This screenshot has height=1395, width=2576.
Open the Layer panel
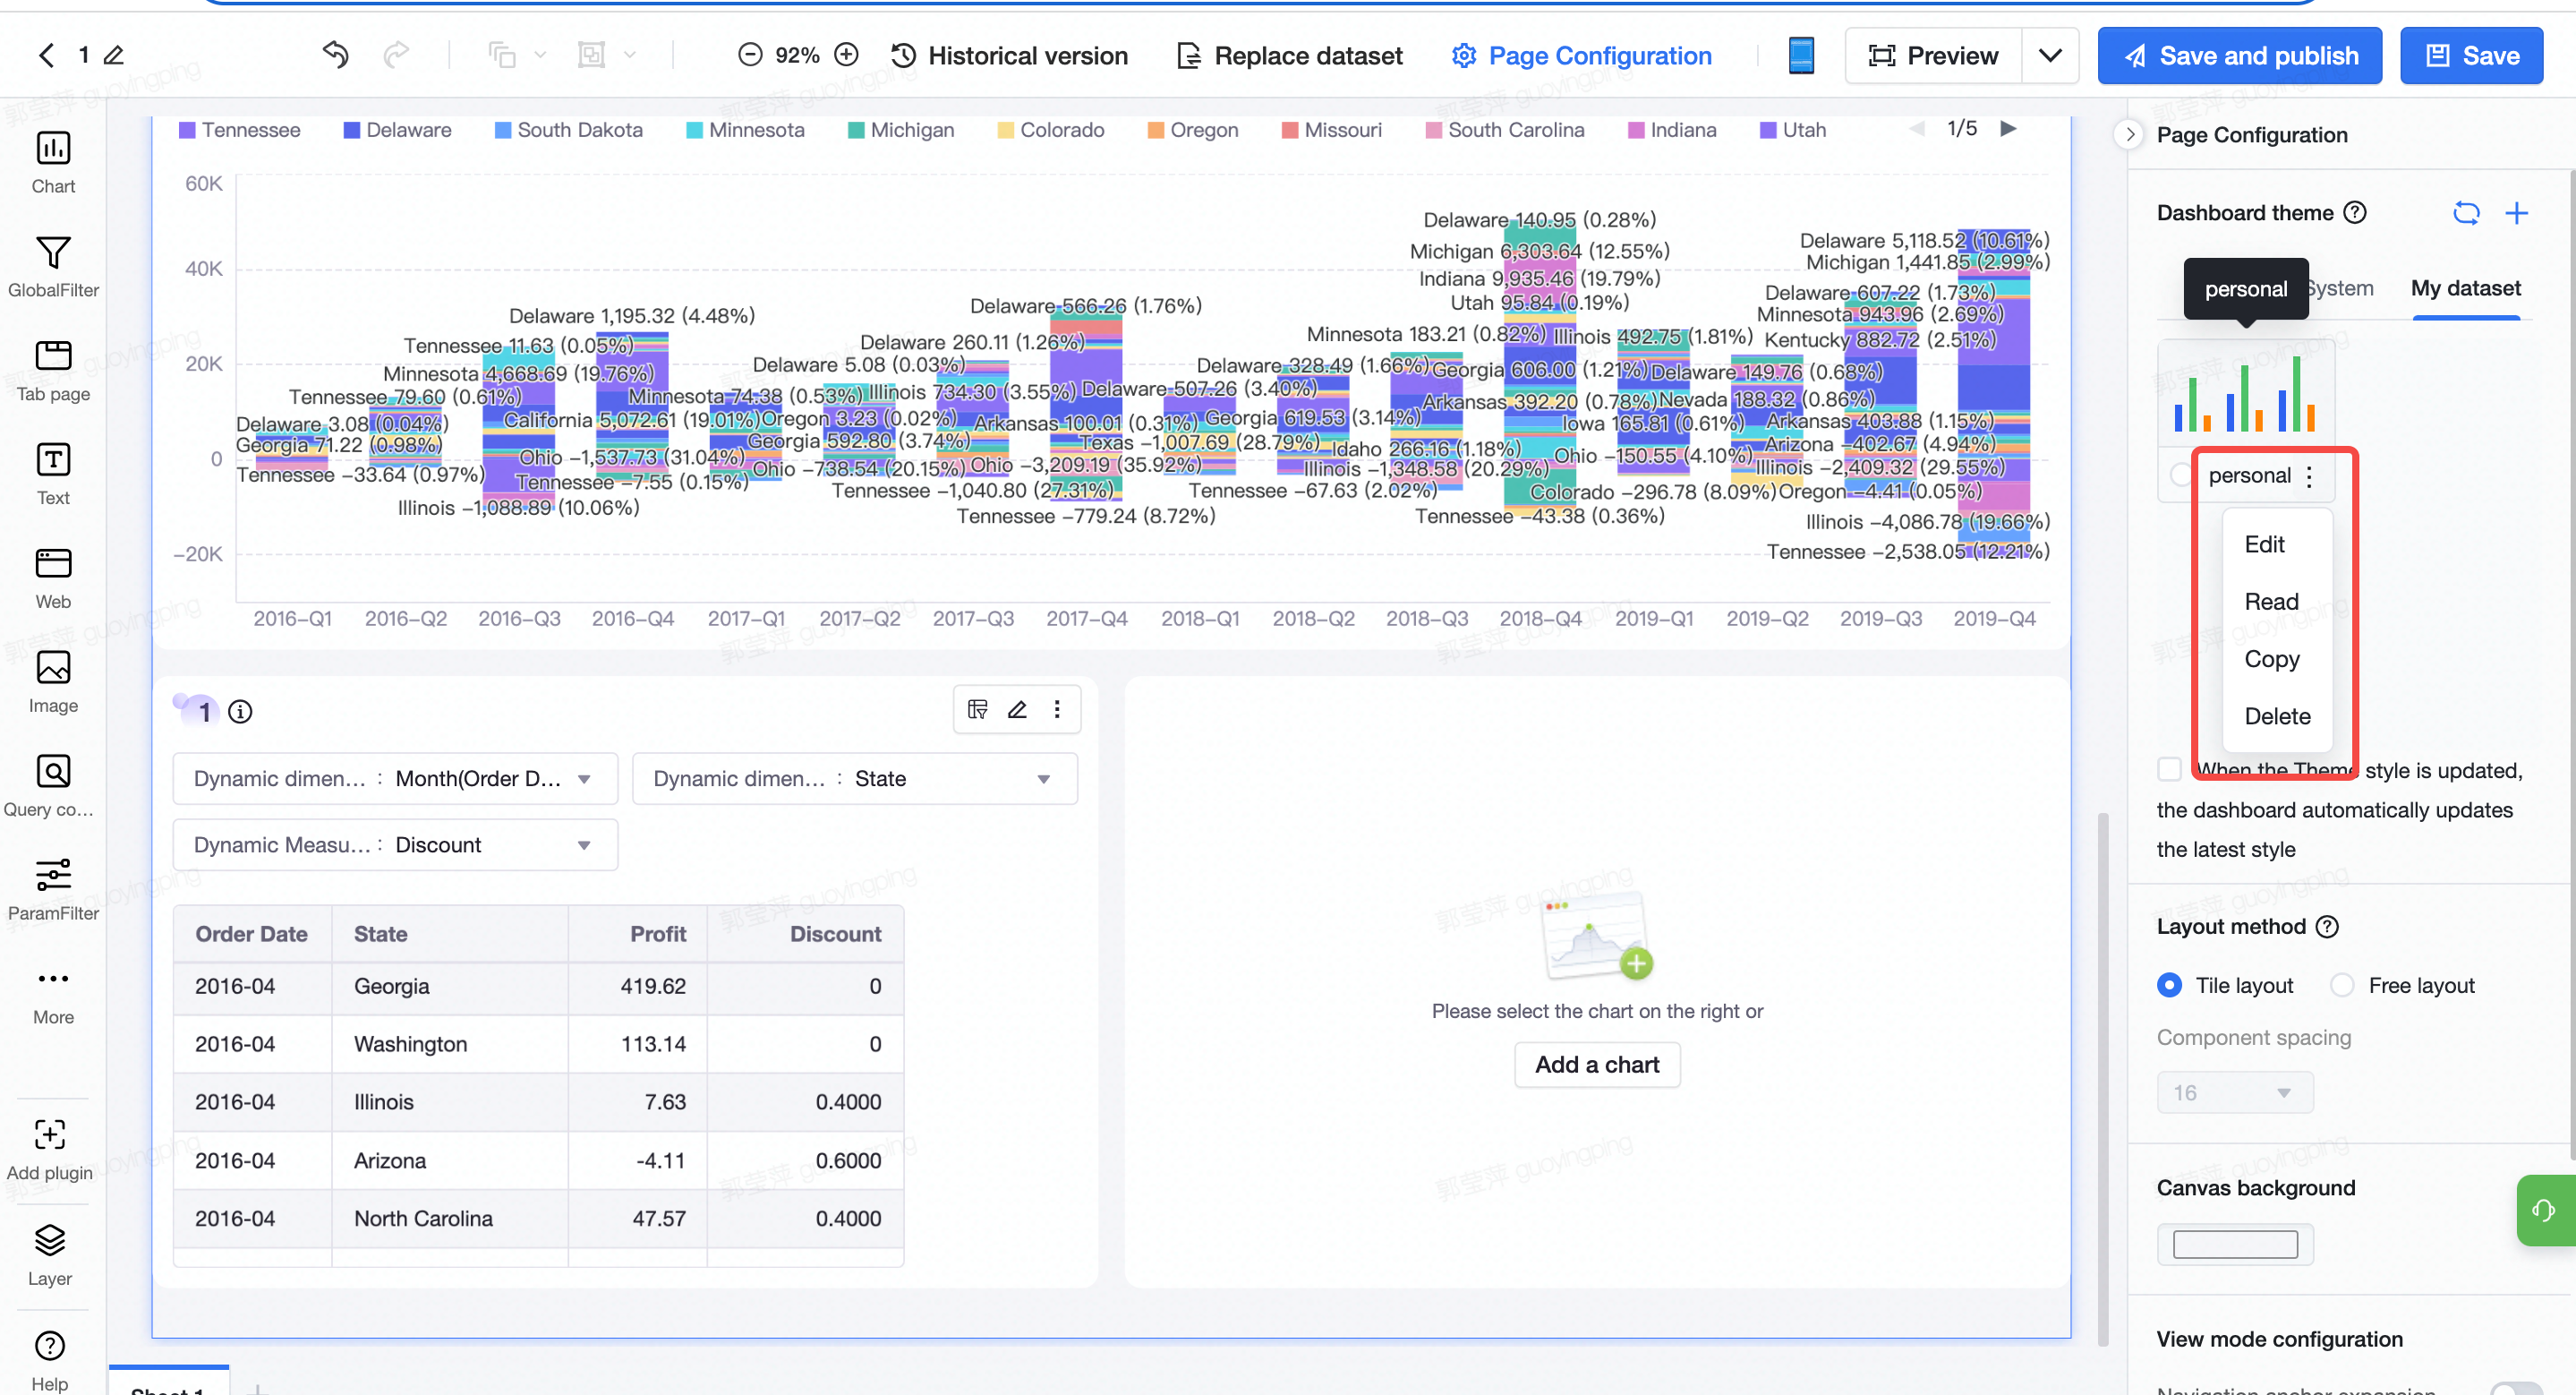click(x=50, y=1255)
